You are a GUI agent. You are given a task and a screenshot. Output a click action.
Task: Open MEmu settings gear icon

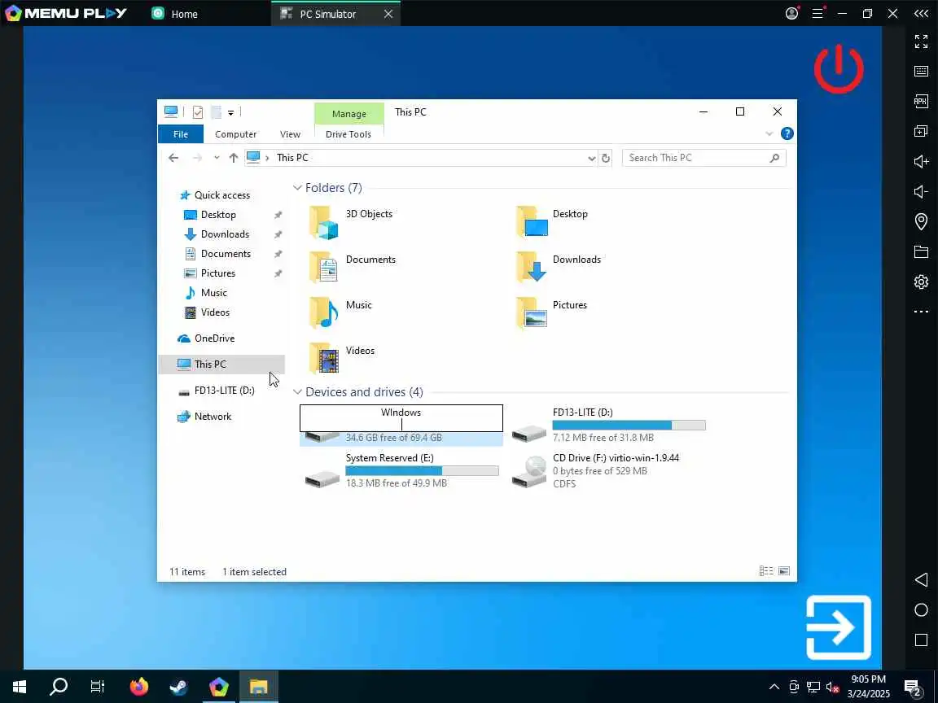921,282
